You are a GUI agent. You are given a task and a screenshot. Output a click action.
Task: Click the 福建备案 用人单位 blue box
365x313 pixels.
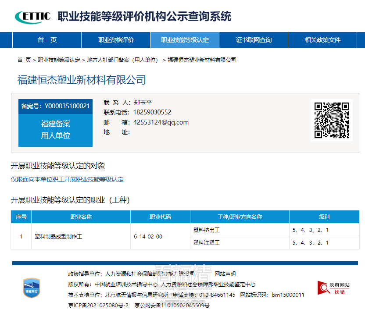pyautogui.click(x=55, y=130)
